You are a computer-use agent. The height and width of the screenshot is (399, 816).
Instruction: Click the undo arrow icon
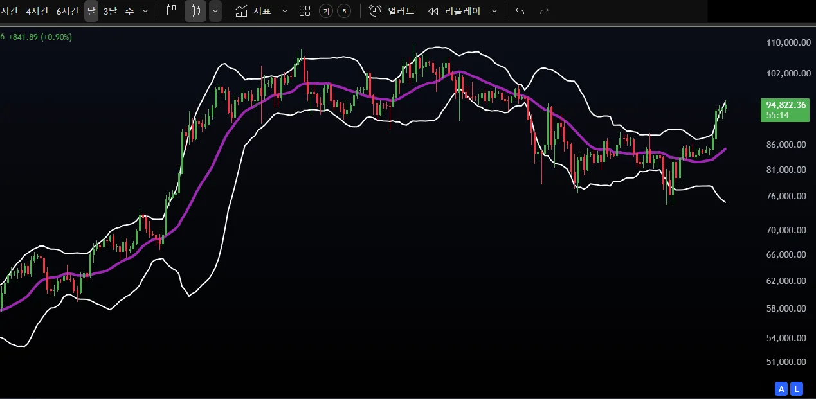click(520, 11)
